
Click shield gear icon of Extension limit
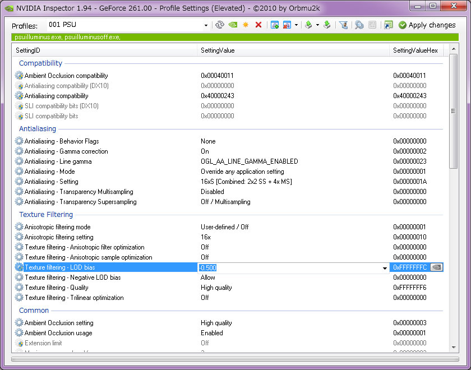(x=19, y=343)
